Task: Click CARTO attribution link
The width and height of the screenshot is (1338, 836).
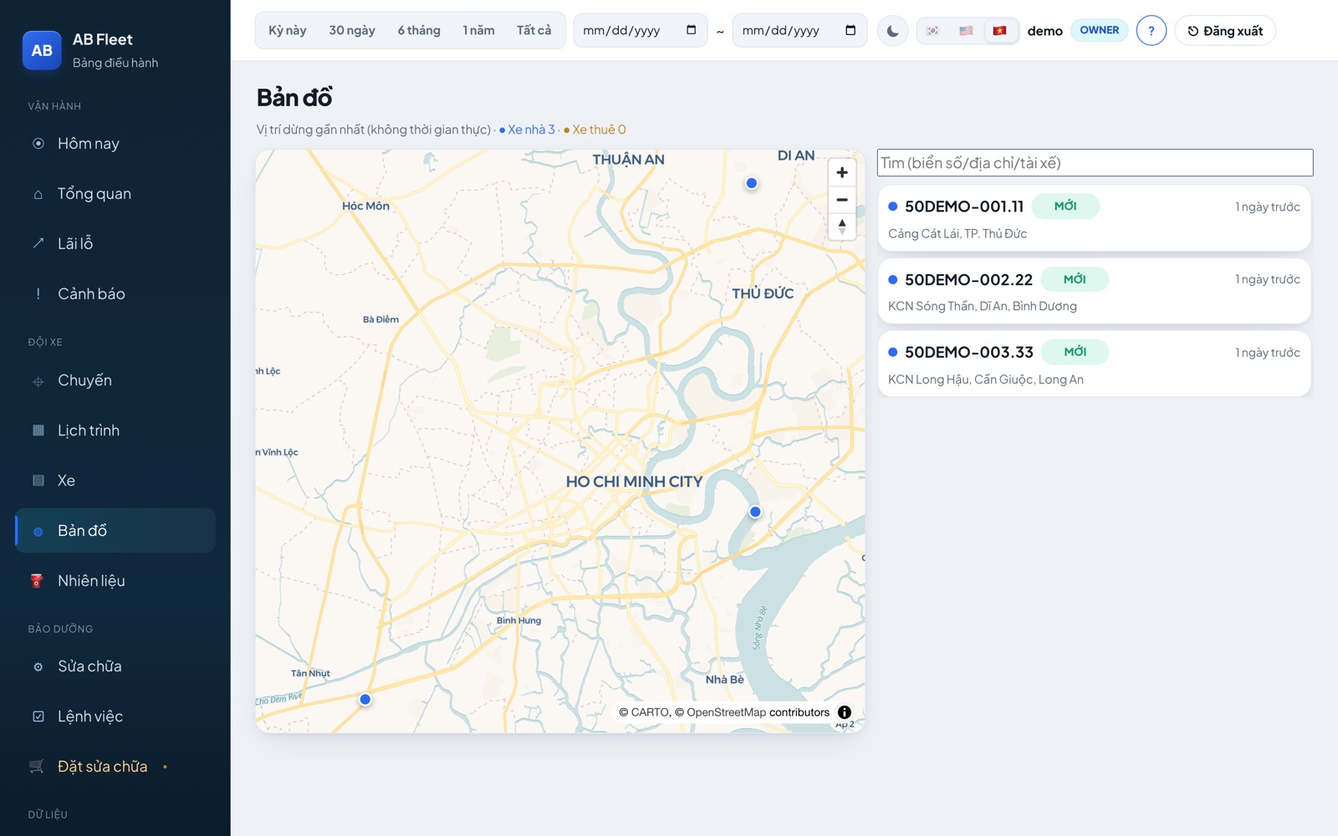Action: tap(651, 712)
